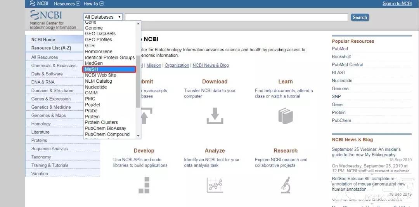This screenshot has height=207, width=419.
Task: Select OMIM from the database list
Action: click(92, 93)
